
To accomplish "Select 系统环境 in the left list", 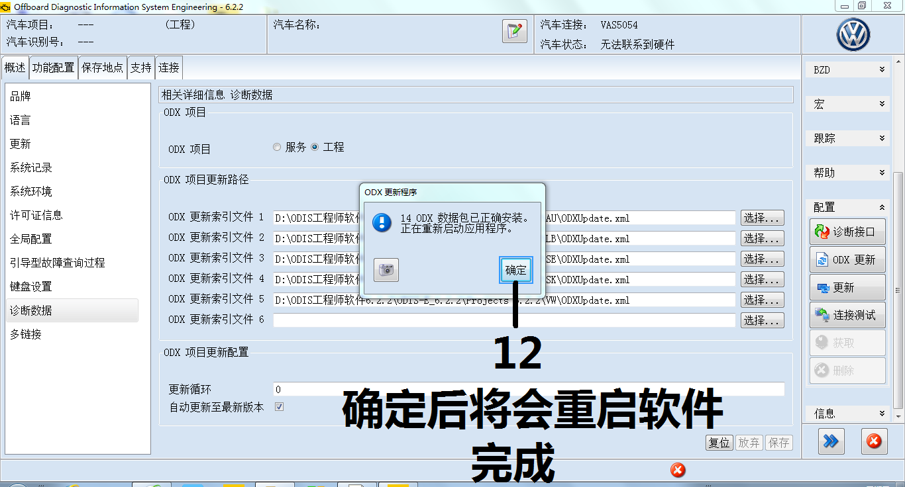I will 72,191.
